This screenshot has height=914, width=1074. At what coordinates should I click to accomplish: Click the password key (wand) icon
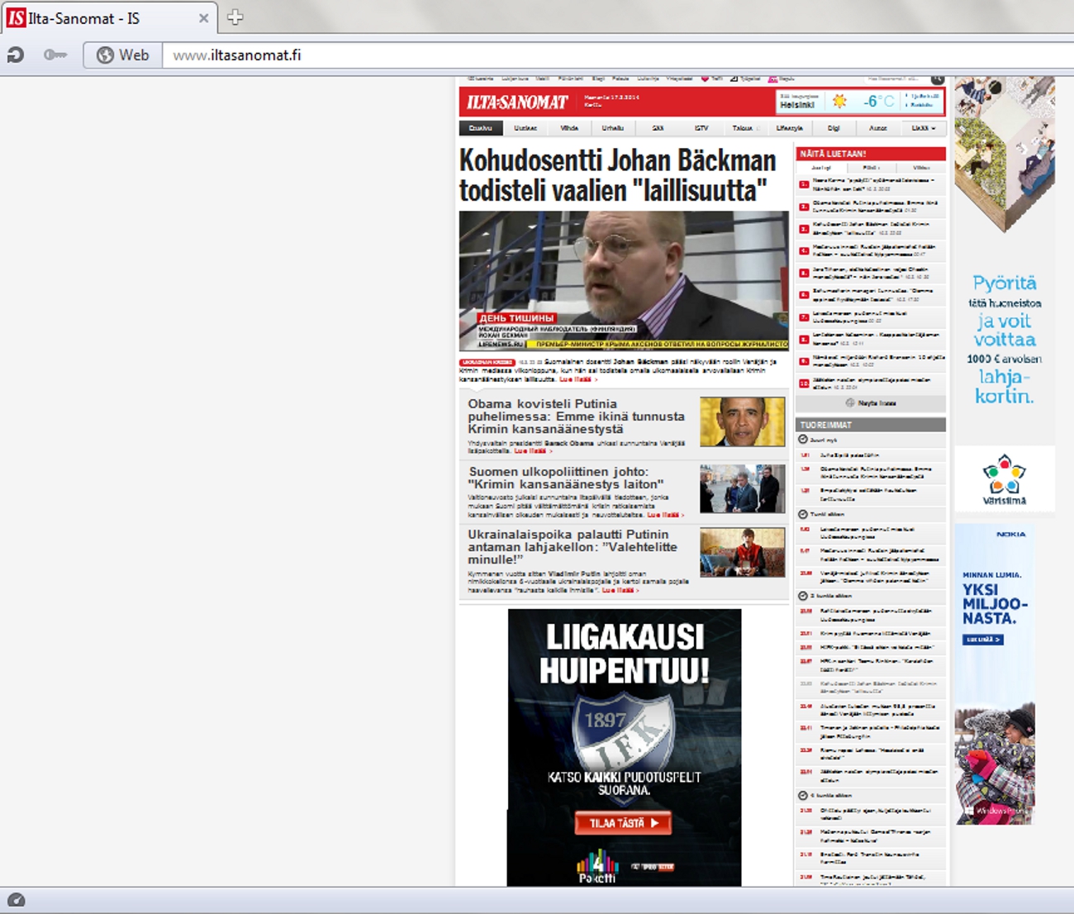55,55
